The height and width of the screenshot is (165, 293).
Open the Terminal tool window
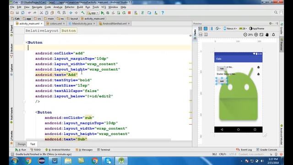(x=103, y=150)
